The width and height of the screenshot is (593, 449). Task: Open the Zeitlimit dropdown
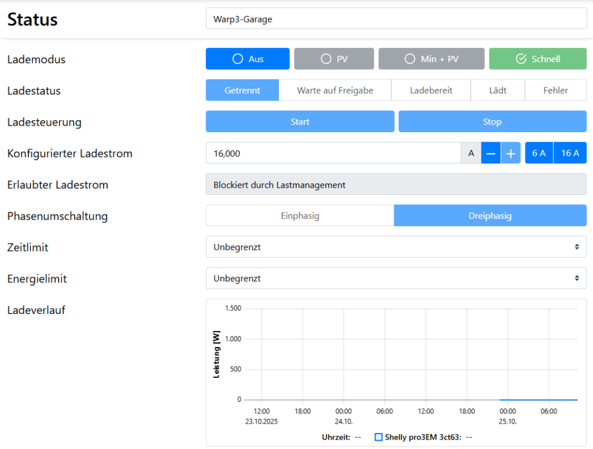click(x=396, y=247)
